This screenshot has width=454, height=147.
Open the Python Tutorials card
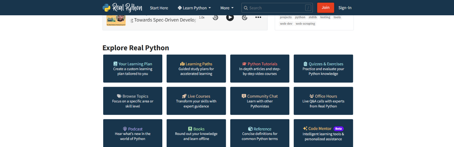pos(260,69)
